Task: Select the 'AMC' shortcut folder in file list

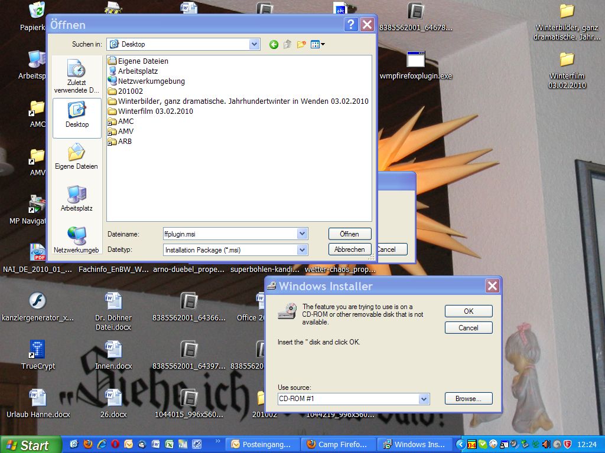Action: pos(121,121)
